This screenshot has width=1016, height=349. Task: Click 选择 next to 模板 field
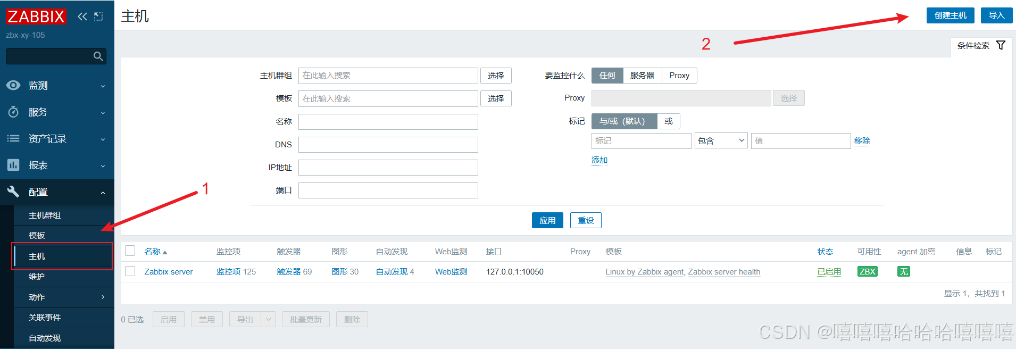pyautogui.click(x=496, y=98)
